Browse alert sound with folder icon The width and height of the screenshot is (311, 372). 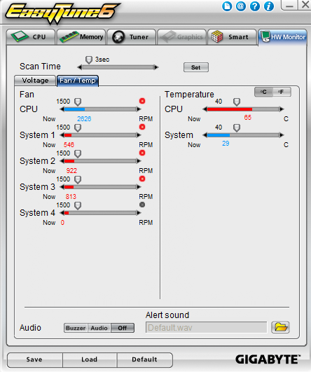pyautogui.click(x=280, y=327)
